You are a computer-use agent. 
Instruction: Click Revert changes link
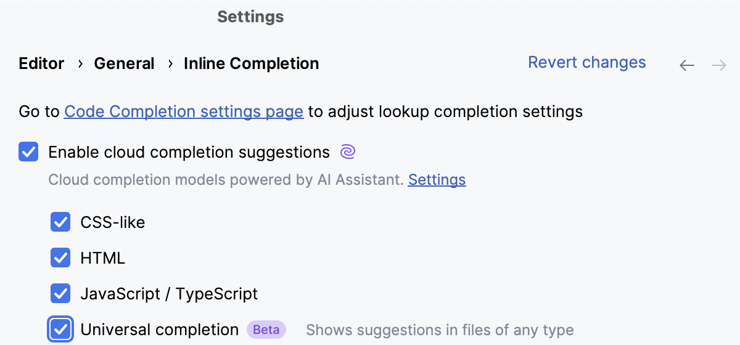click(x=587, y=63)
